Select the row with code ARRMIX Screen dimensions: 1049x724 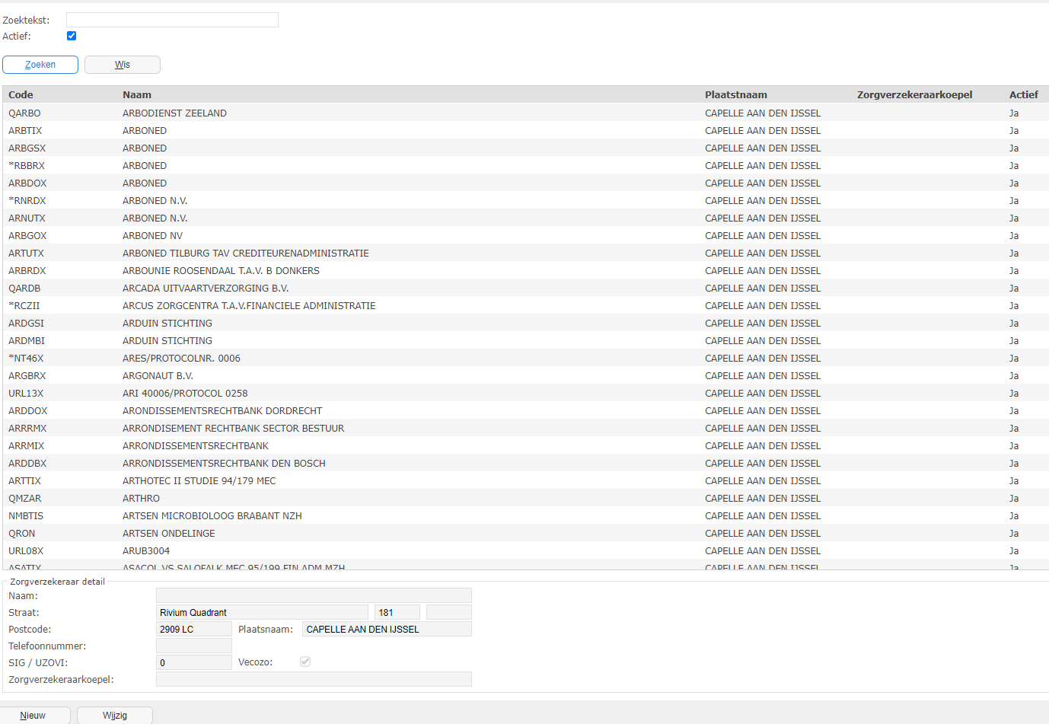(525, 445)
